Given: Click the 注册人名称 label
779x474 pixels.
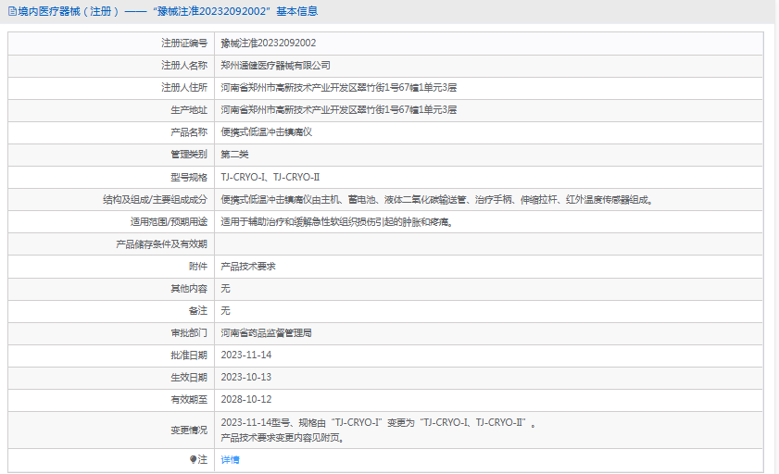Looking at the screenshot, I should click(x=184, y=66).
